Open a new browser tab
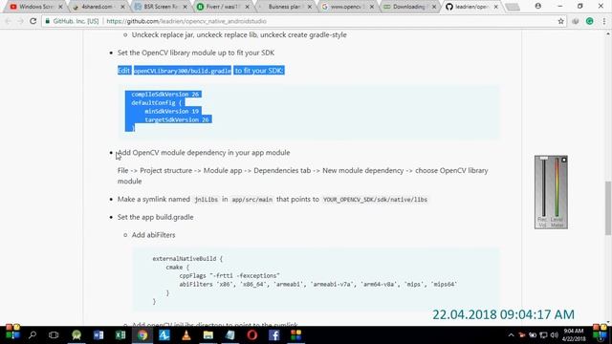This screenshot has width=612, height=344. pyautogui.click(x=513, y=7)
